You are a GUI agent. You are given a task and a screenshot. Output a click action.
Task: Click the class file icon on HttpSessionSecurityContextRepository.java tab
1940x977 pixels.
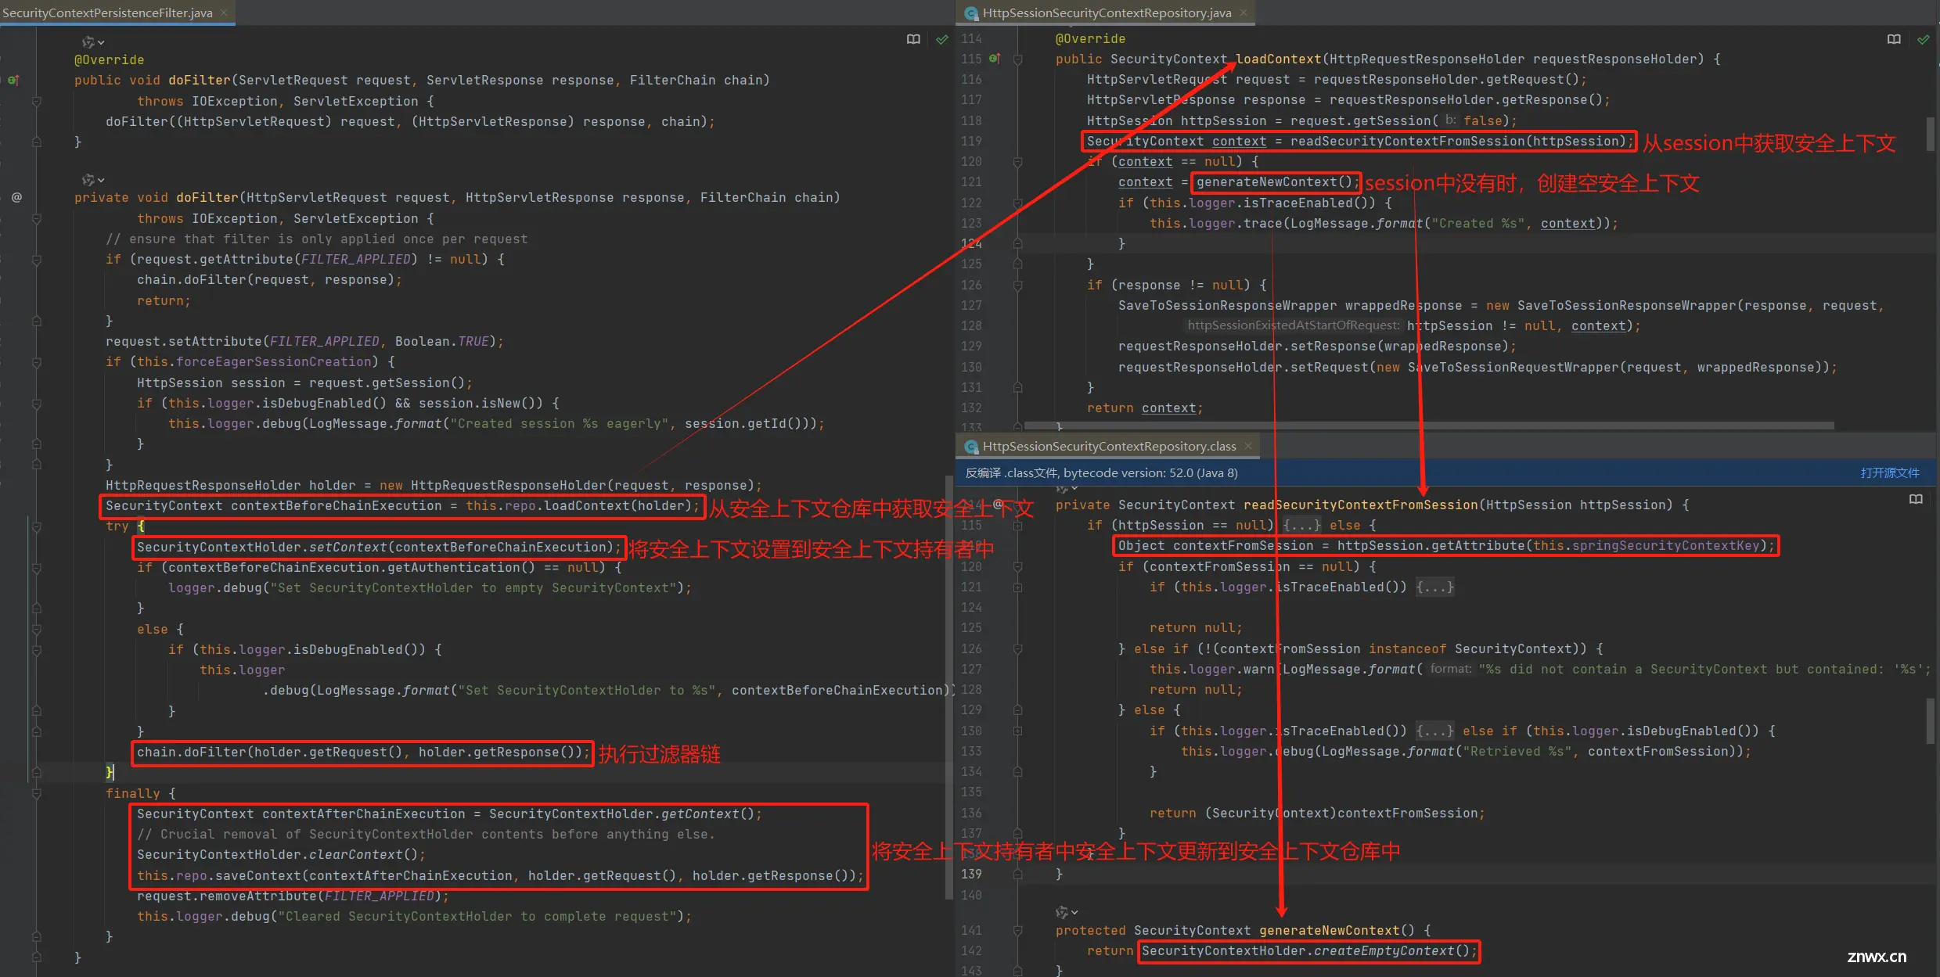(x=971, y=13)
